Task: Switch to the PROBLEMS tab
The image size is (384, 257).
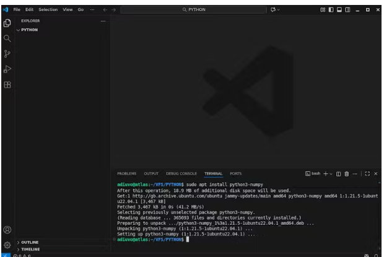Action: [x=126, y=173]
